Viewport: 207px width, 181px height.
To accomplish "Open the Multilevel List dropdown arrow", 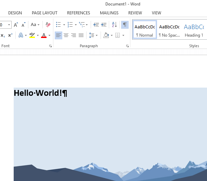I will [x=87, y=25].
